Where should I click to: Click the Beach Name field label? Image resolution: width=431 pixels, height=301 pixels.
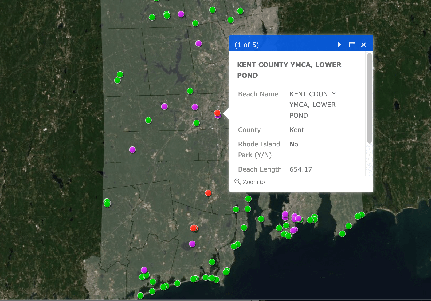coord(258,94)
